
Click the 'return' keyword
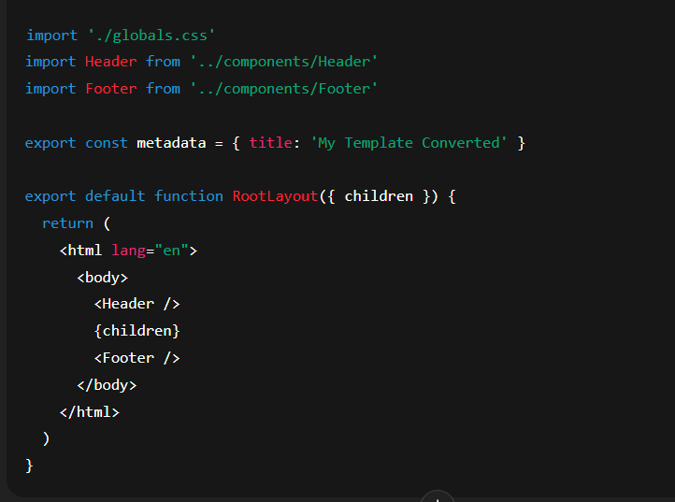tap(67, 223)
